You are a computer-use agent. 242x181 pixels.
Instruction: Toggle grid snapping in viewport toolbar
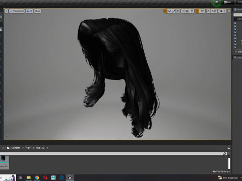[187, 11]
